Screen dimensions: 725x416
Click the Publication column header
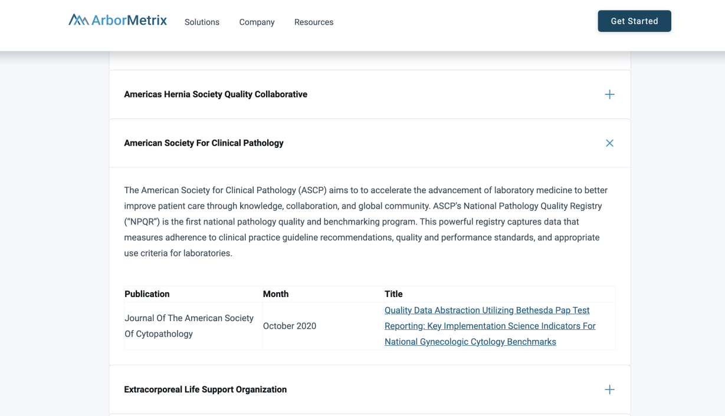click(x=147, y=294)
